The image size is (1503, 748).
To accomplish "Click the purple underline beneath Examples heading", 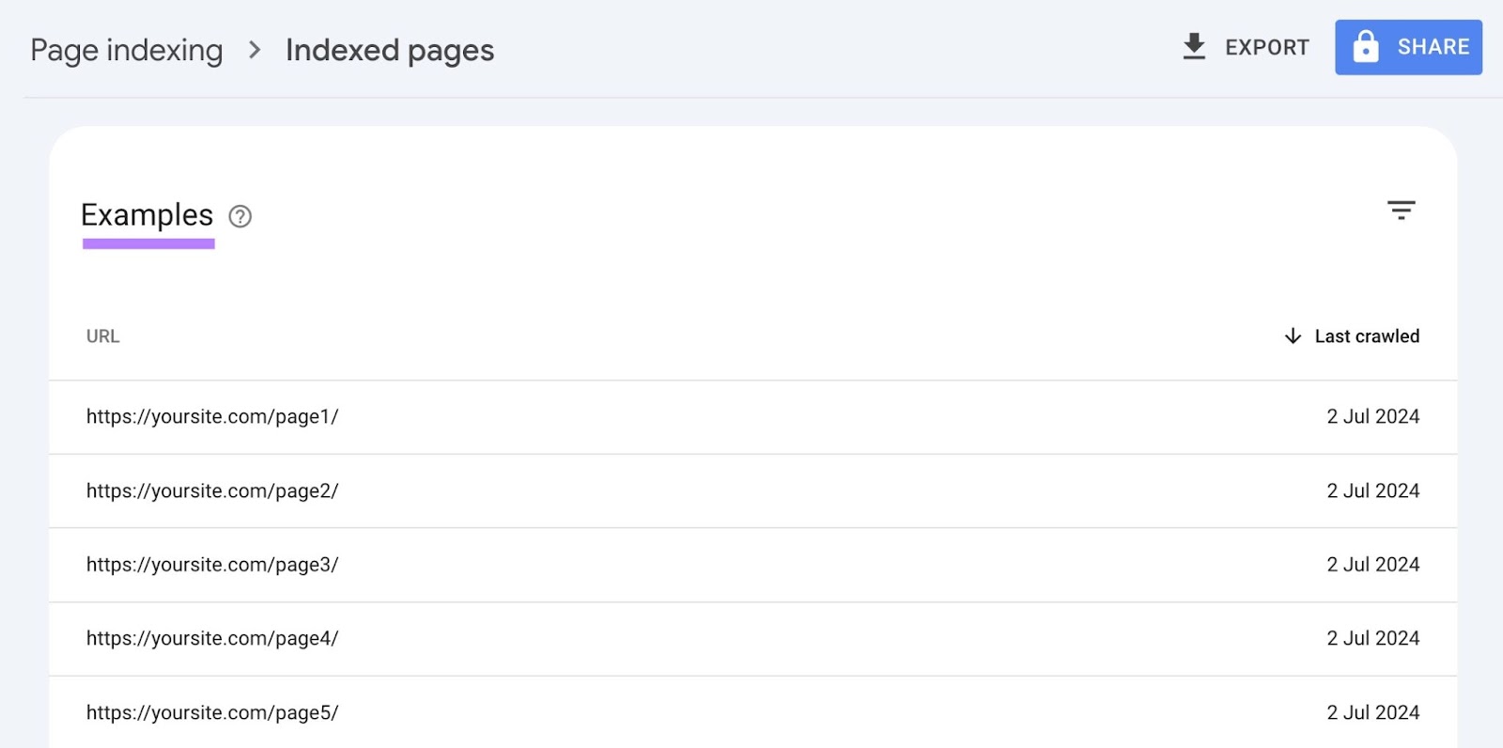I will coord(147,243).
